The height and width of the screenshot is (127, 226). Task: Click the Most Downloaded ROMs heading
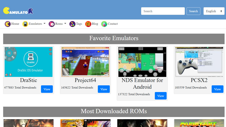point(114,111)
